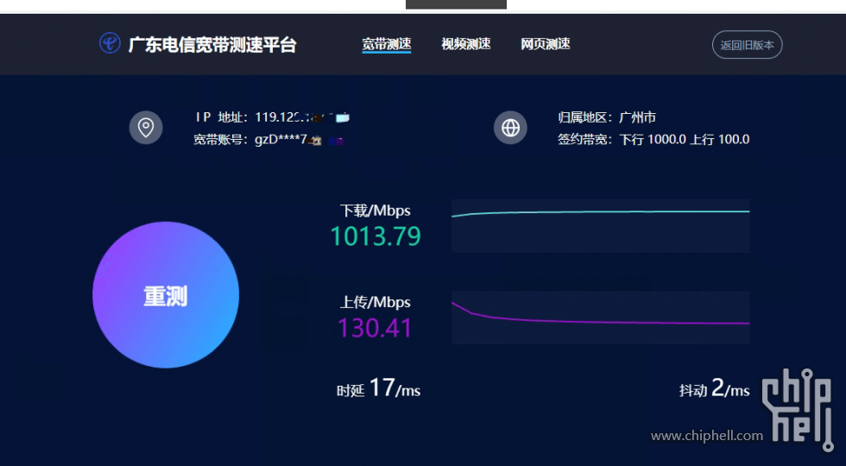
Task: Click the IP 地址 text line
Action: 273,117
